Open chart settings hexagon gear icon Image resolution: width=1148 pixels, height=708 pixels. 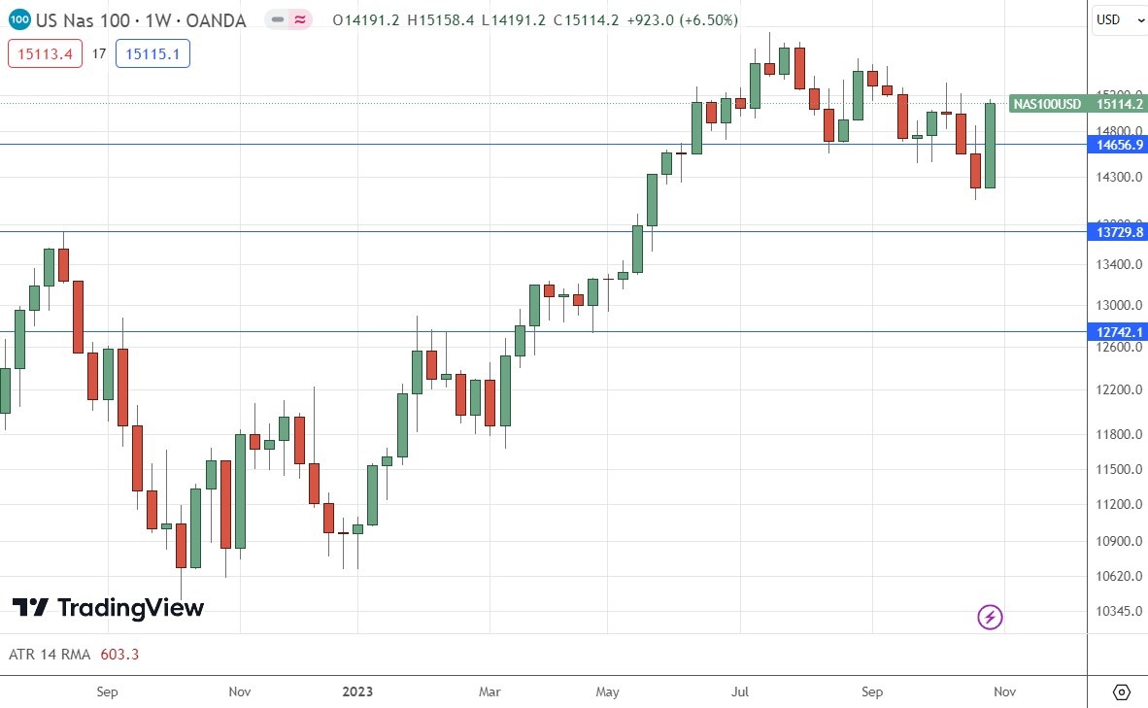1121,692
